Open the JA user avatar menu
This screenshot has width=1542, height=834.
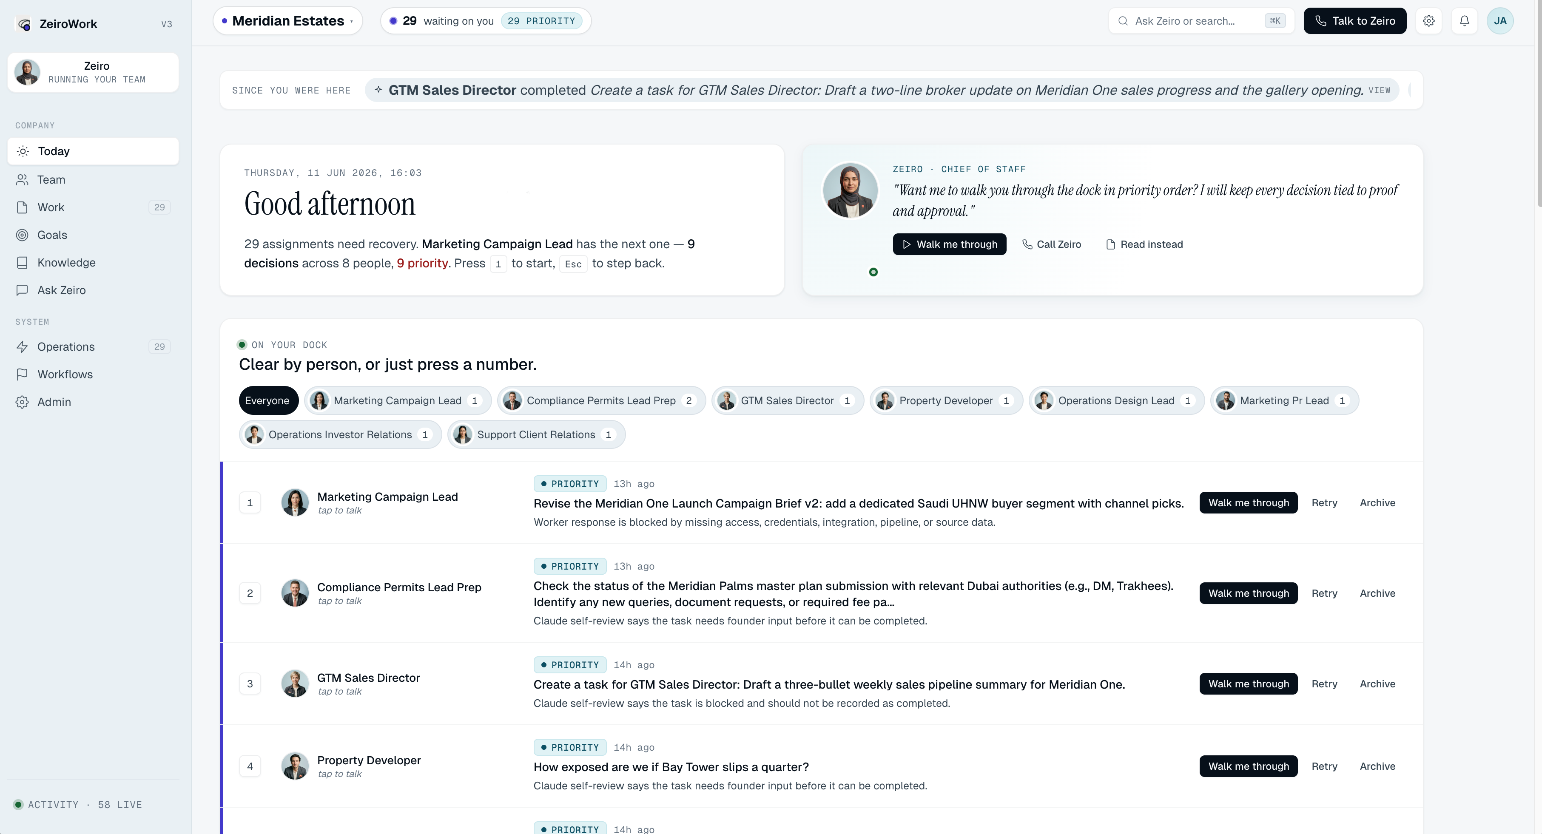point(1500,21)
